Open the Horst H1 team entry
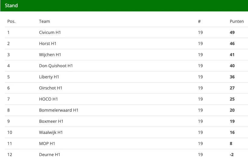 [48, 44]
